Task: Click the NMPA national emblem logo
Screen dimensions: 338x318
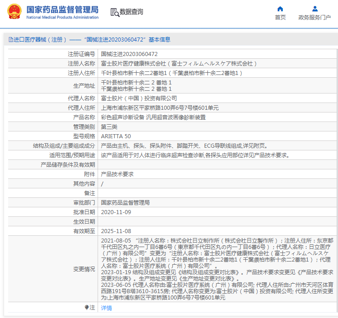Action: 14,12
